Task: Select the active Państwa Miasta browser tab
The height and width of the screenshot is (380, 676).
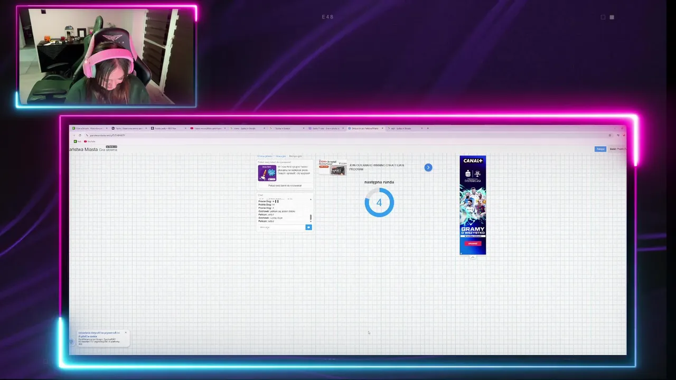Action: coord(364,128)
